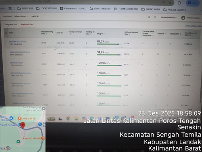202x152 pixels.
Task: Click the taskbar news widget with the landscape picture
Action: [51, 118]
